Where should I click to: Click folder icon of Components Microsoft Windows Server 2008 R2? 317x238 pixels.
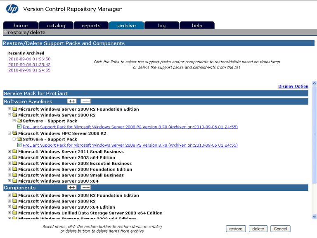[14, 201]
